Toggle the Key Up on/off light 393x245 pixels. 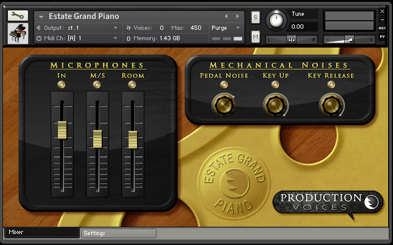tap(275, 85)
